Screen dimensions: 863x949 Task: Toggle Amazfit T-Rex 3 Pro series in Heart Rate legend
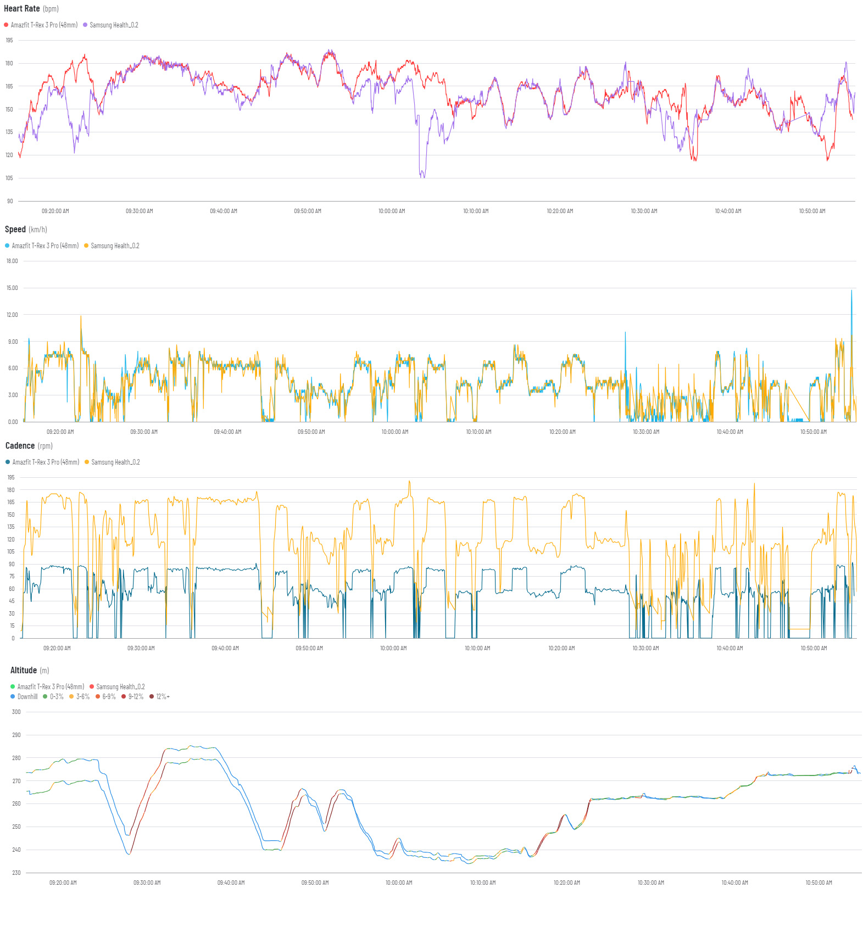coord(41,25)
